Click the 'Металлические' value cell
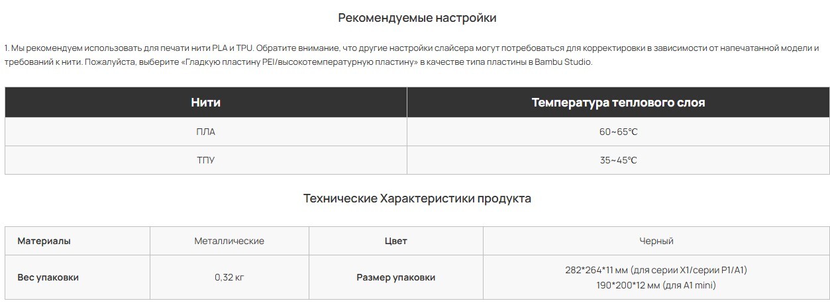The width and height of the screenshot is (830, 305). pos(229,241)
